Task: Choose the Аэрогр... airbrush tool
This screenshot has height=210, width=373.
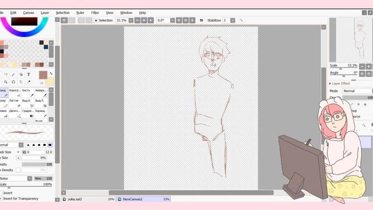Action: click(15, 93)
